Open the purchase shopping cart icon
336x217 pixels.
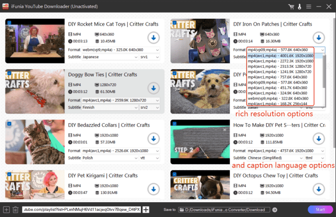[291, 7]
